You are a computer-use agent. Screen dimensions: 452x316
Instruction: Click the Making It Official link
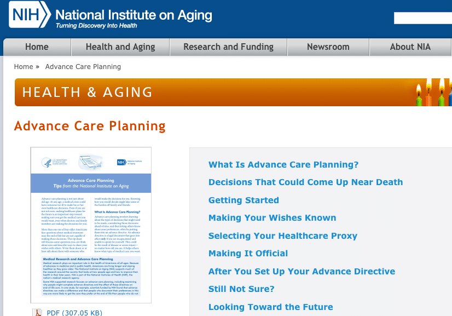pyautogui.click(x=248, y=254)
